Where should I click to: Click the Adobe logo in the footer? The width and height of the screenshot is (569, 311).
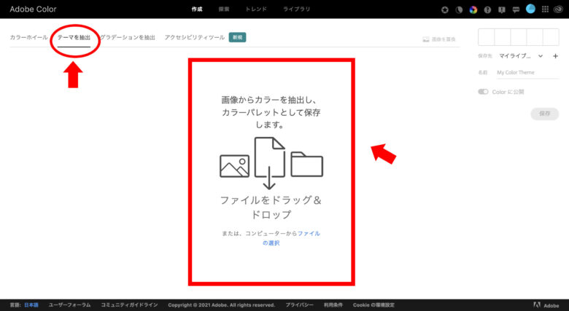pyautogui.click(x=546, y=305)
